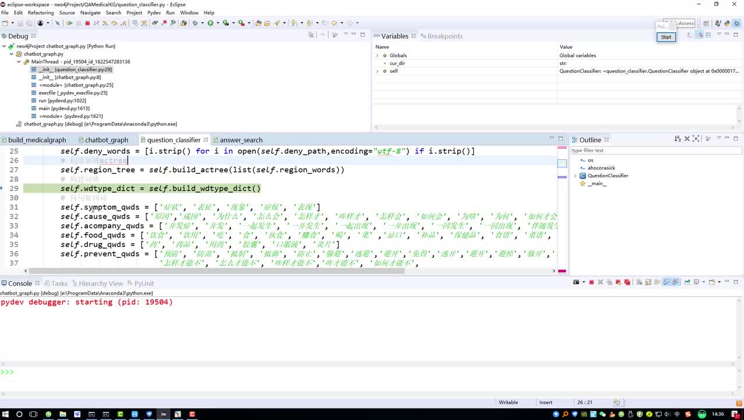Collapse the MainThread node in Debug view
Screen dimensions: 744x420
19,62
